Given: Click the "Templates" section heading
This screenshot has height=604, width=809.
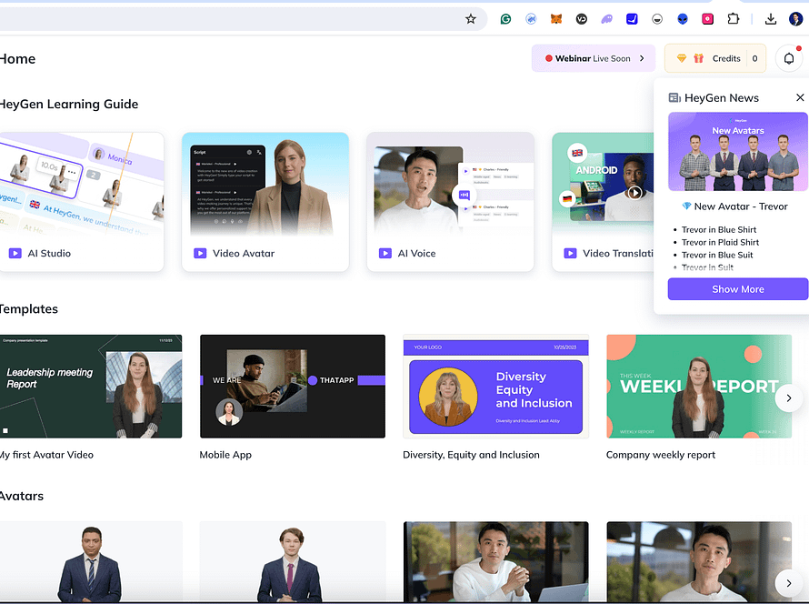Looking at the screenshot, I should [x=28, y=308].
